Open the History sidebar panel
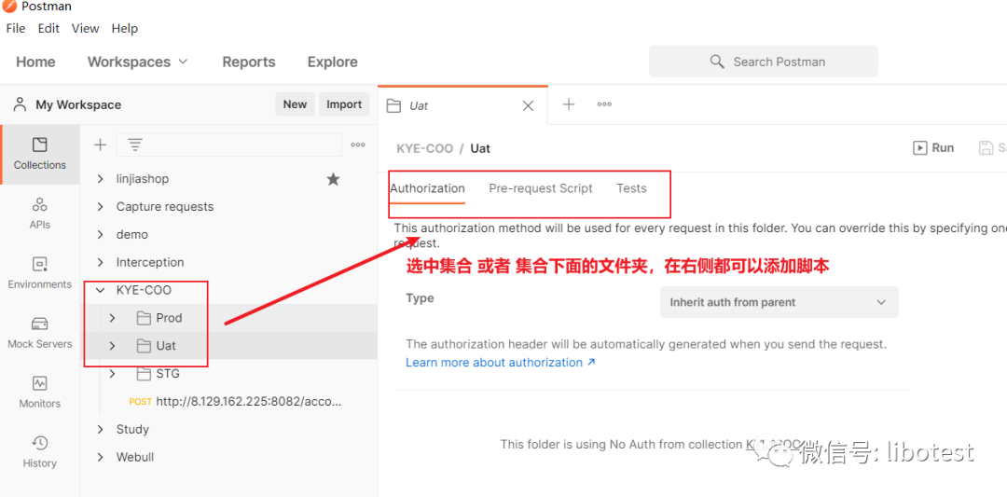Screen dimensions: 1007x497 (40, 452)
